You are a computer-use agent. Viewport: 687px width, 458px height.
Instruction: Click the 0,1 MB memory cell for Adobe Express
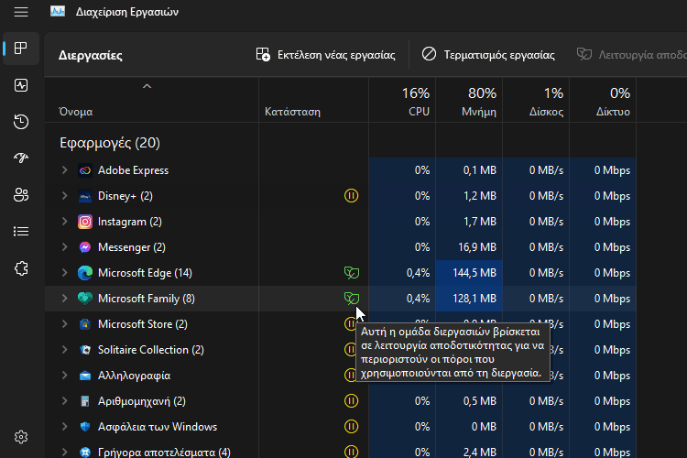coord(469,170)
